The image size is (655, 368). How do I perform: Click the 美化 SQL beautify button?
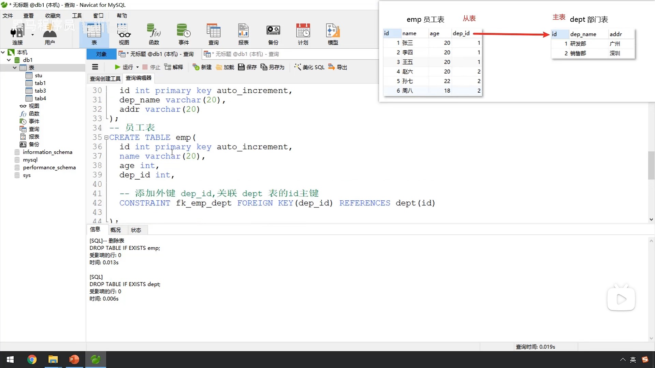[x=309, y=67]
